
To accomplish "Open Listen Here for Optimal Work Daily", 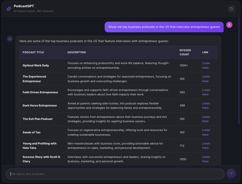I will (206, 65).
